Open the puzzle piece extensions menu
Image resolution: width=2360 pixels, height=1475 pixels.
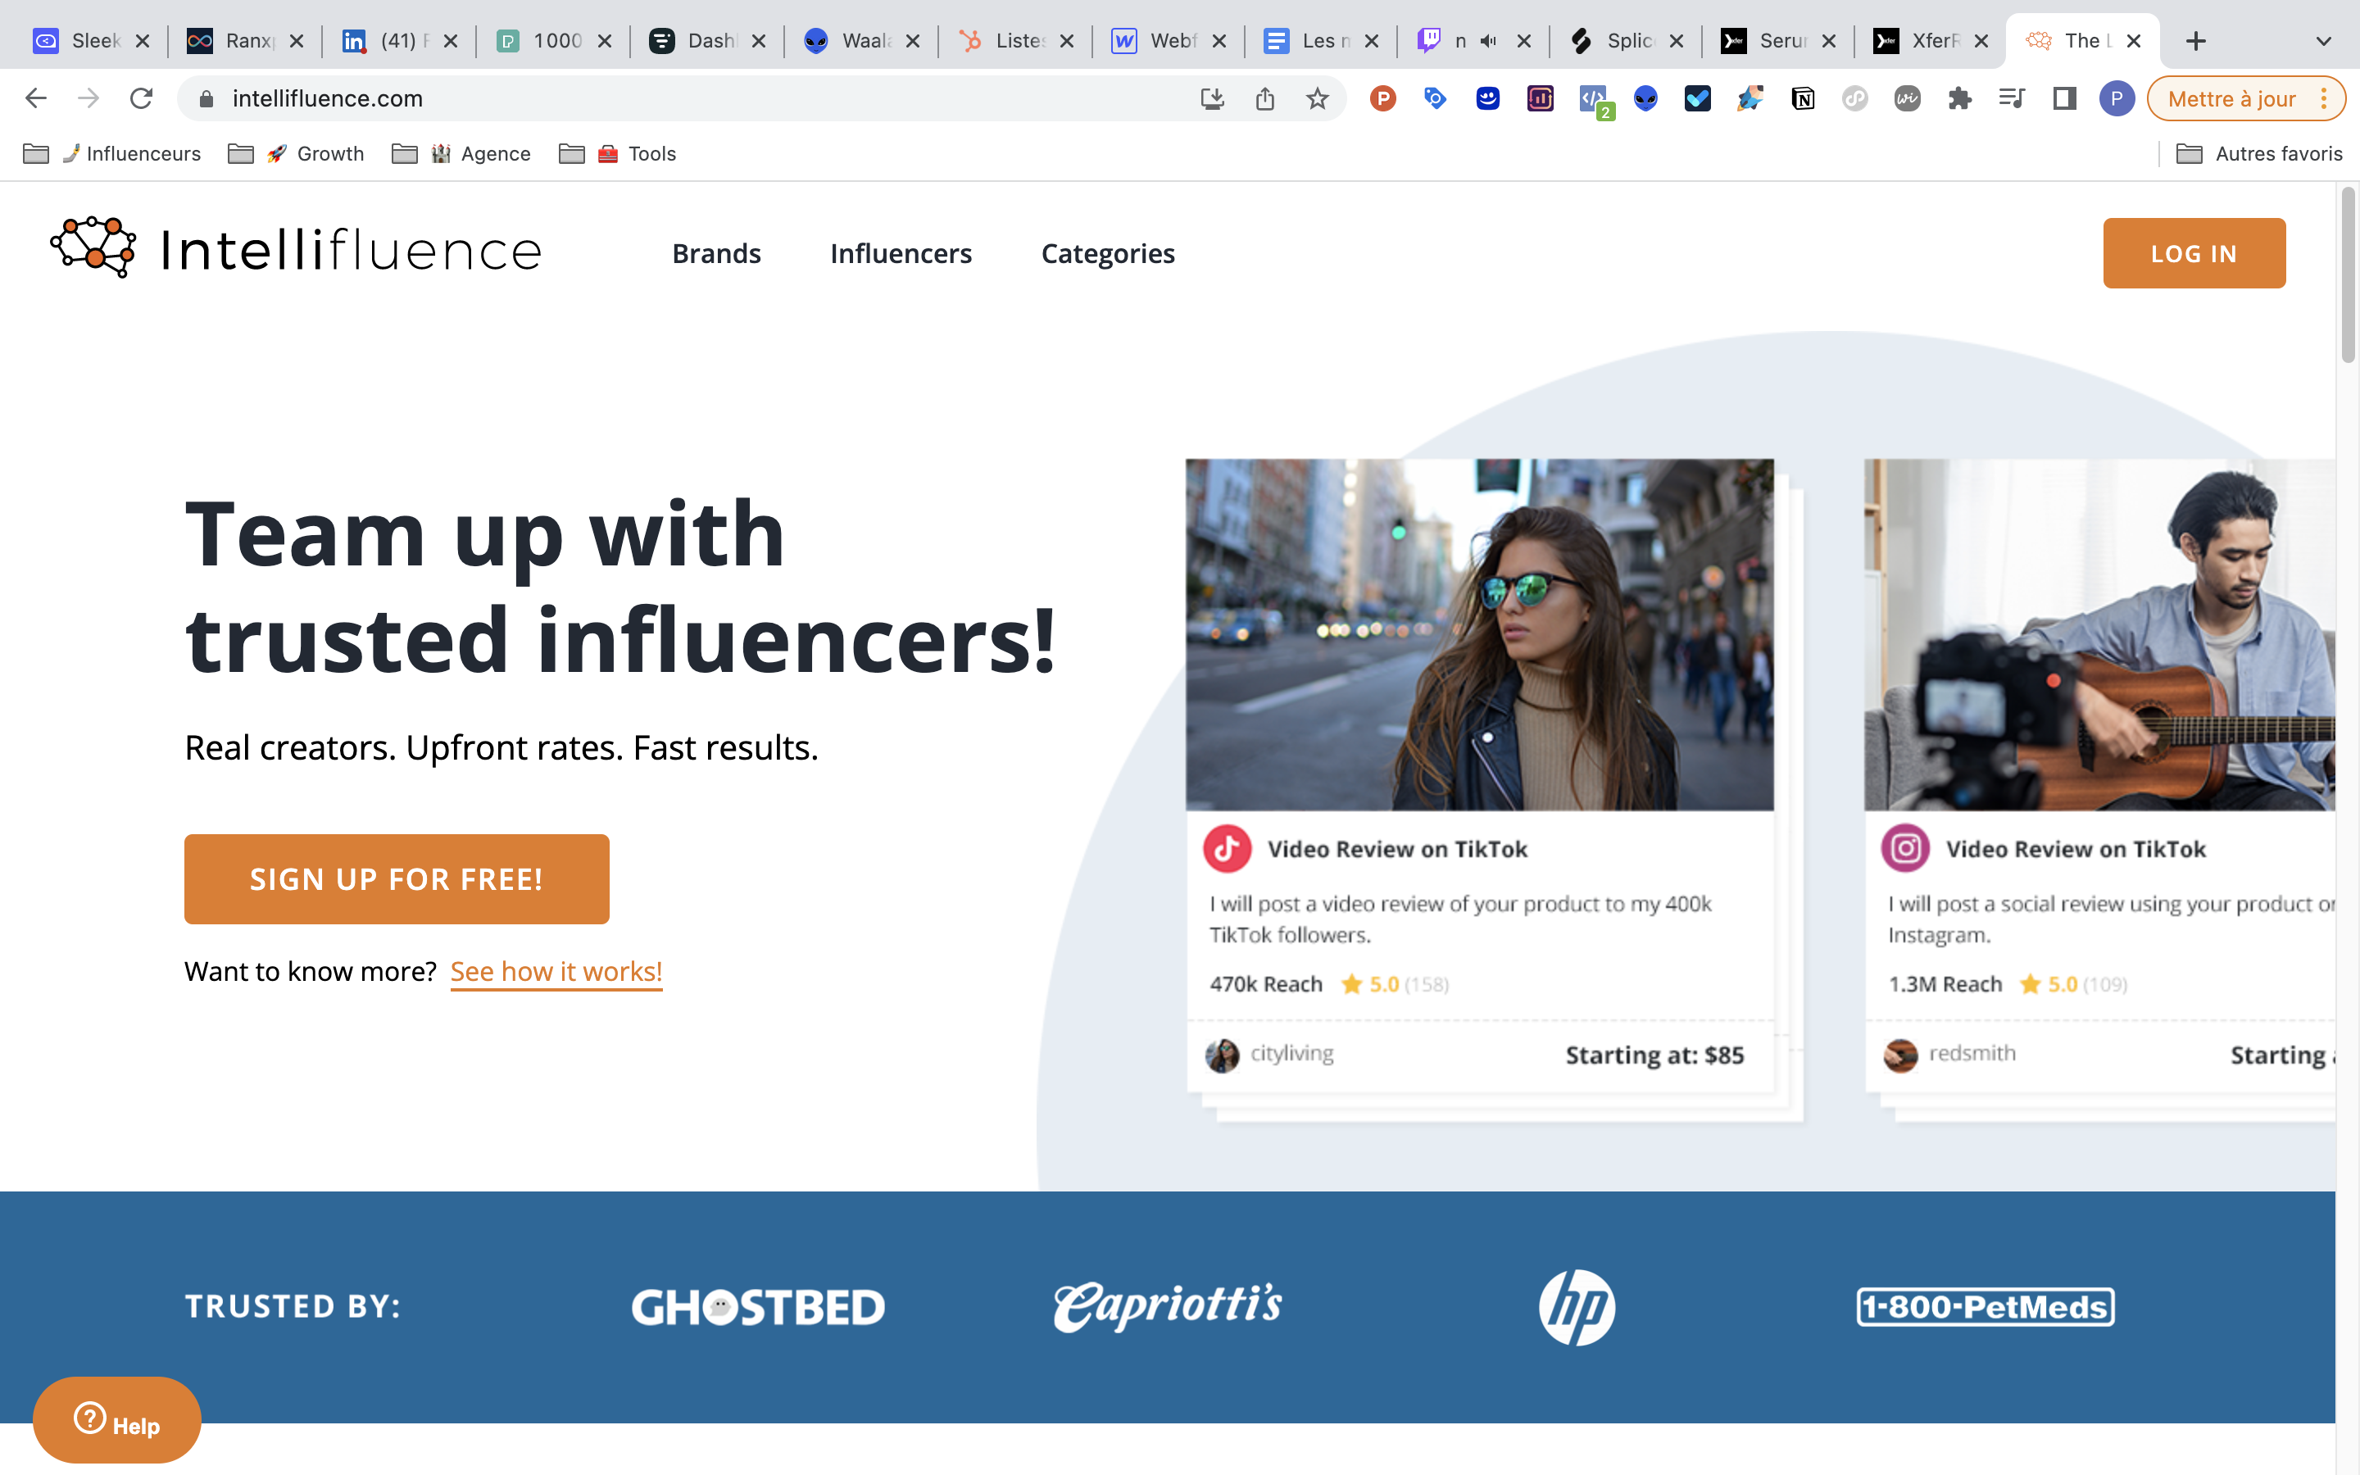tap(1959, 98)
